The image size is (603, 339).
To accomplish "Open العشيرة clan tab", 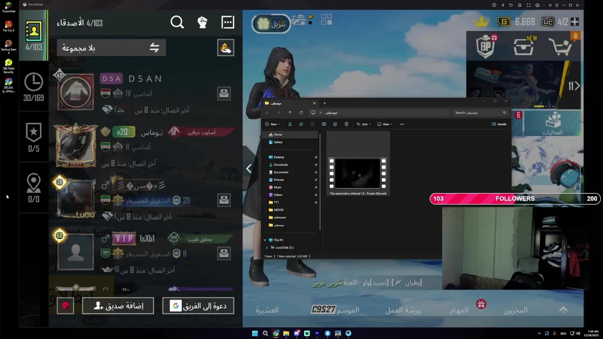I will pyautogui.click(x=268, y=310).
